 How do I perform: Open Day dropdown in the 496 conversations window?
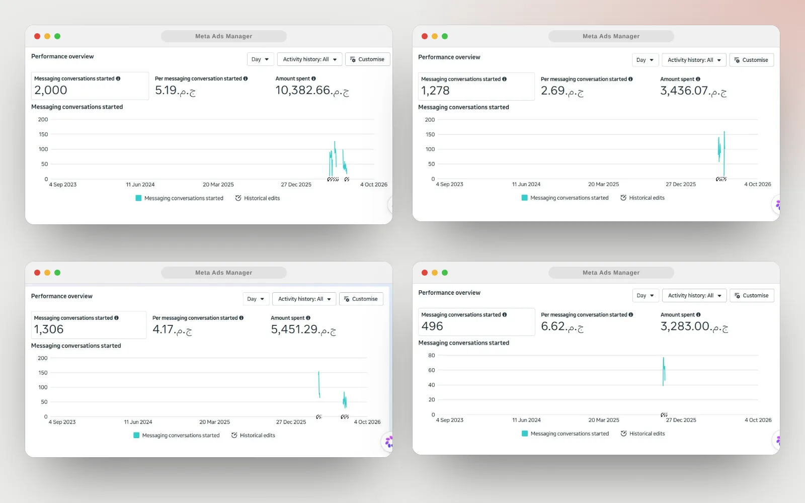pos(646,295)
